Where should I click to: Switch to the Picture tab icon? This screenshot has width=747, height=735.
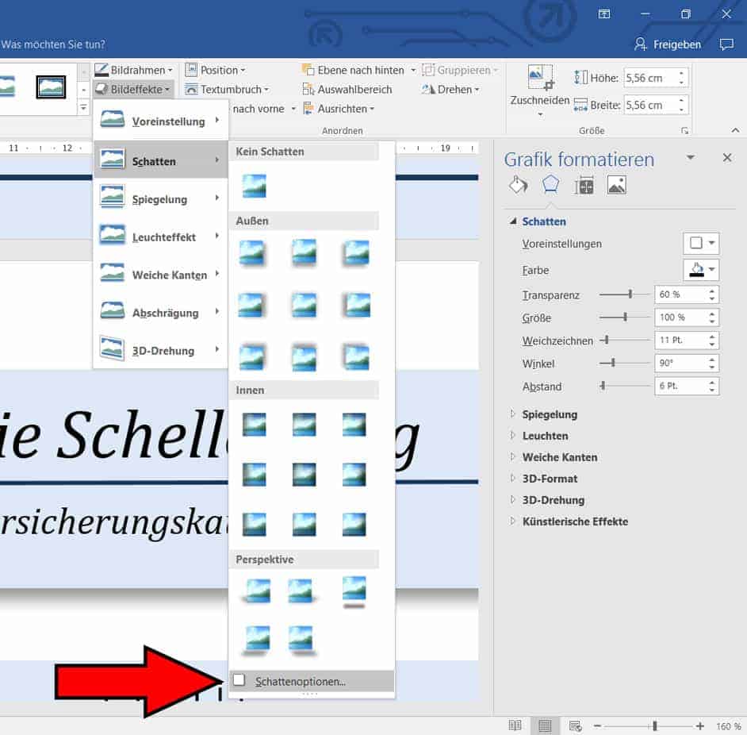(x=617, y=185)
